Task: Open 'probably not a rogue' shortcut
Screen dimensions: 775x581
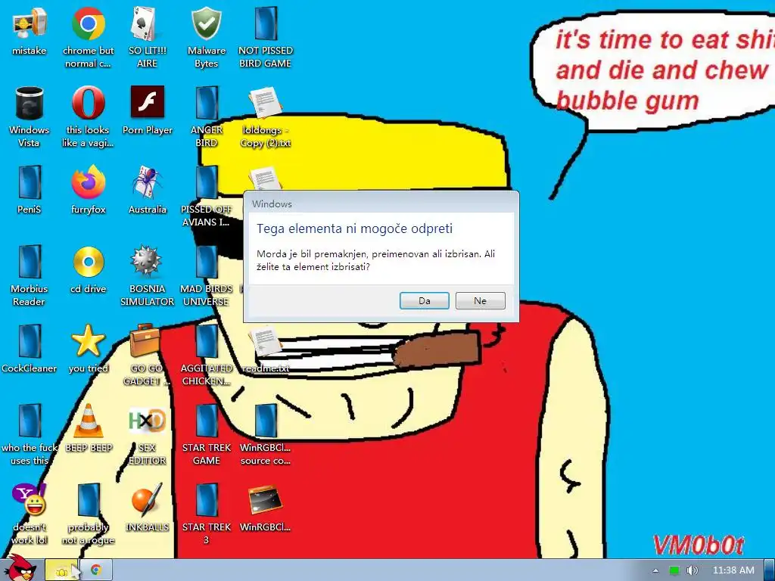Action: 88,514
